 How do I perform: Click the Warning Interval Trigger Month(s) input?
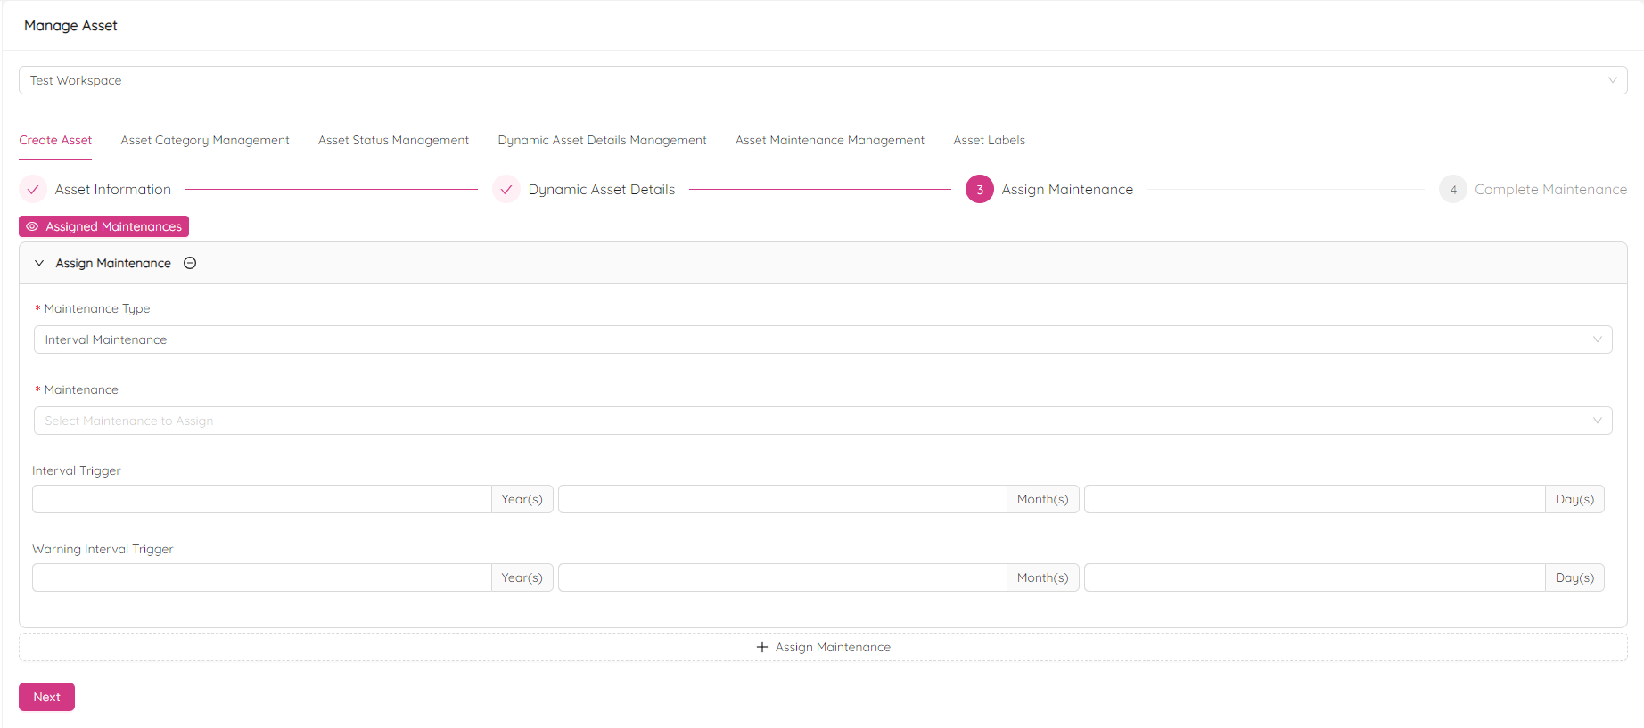click(x=783, y=577)
